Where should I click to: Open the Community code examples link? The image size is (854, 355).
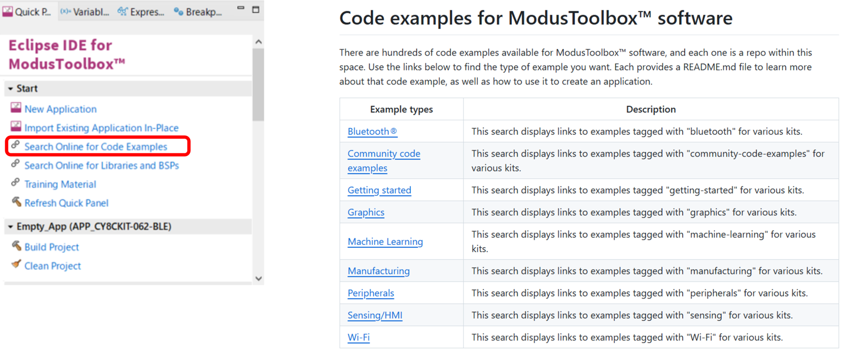[384, 161]
